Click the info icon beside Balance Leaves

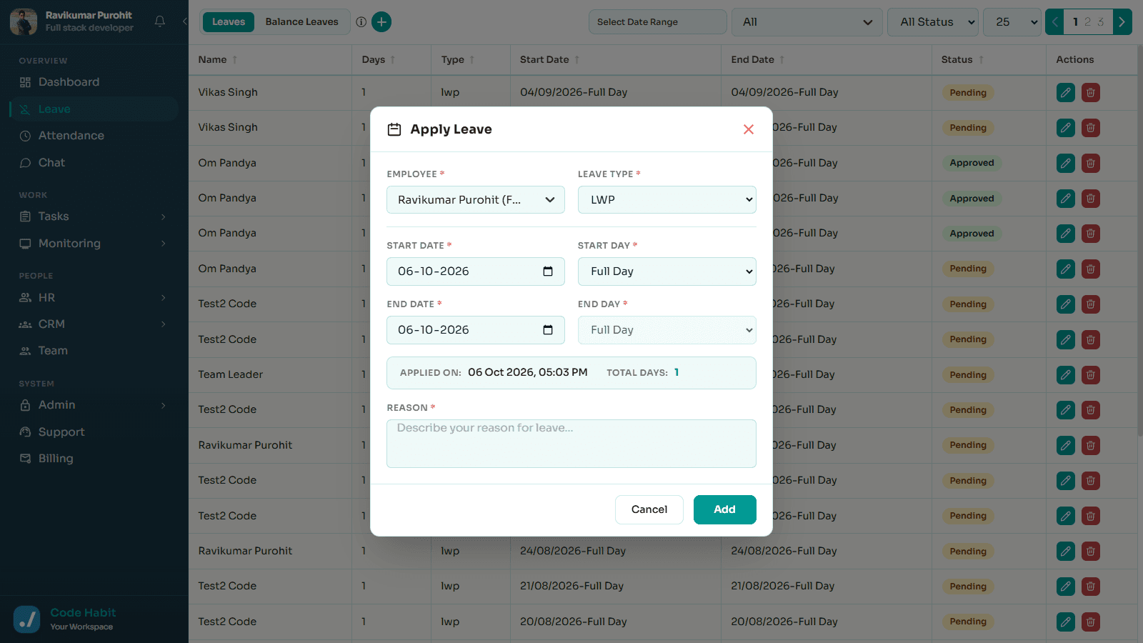[x=361, y=22]
